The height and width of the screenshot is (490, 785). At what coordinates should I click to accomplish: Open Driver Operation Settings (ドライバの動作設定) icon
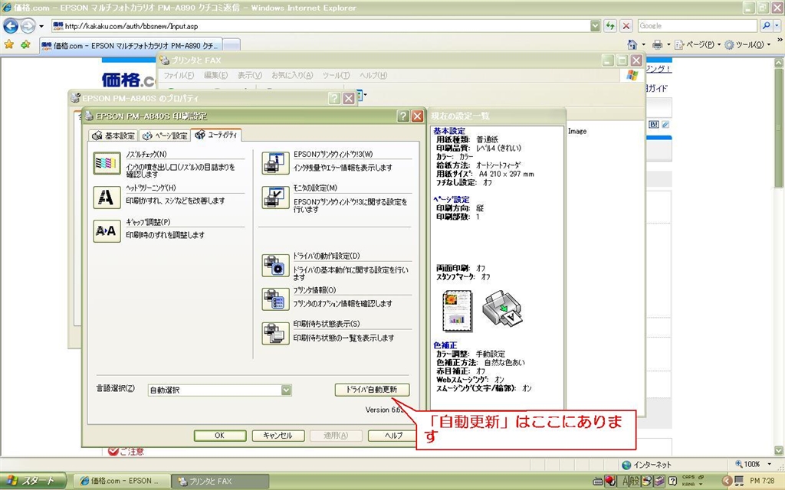tap(275, 266)
